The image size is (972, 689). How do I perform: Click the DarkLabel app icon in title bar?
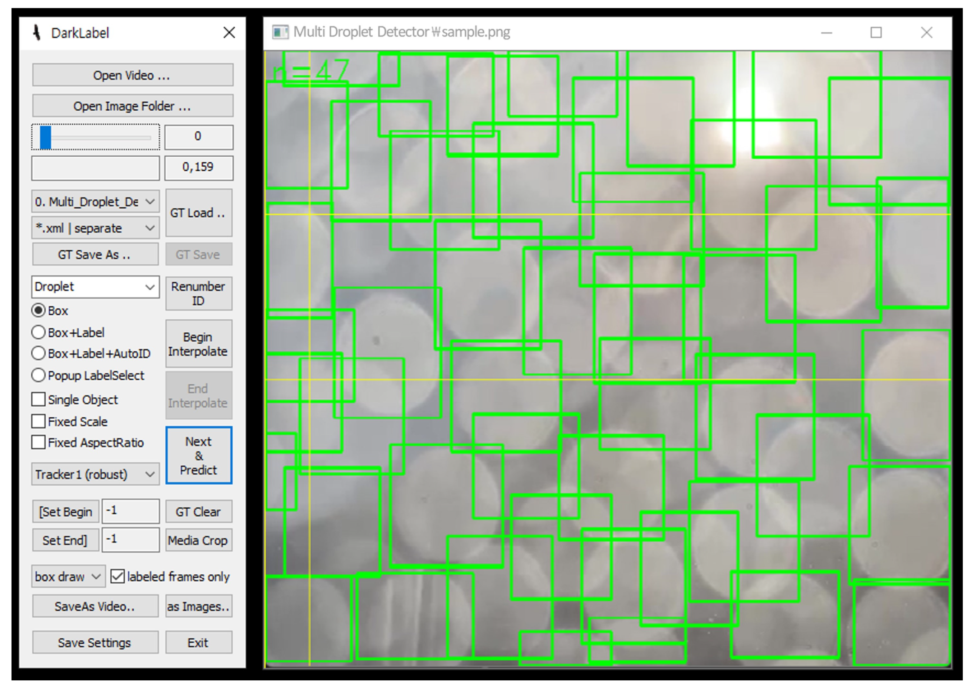click(37, 33)
